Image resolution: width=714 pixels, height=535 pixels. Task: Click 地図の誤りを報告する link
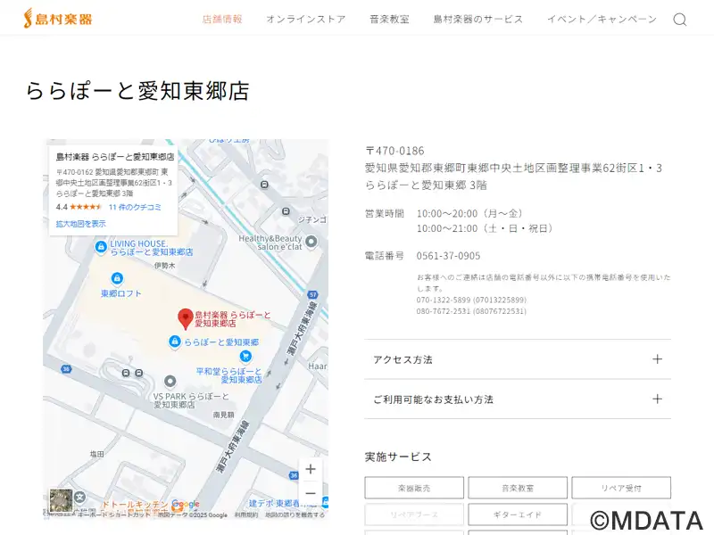coord(295,515)
